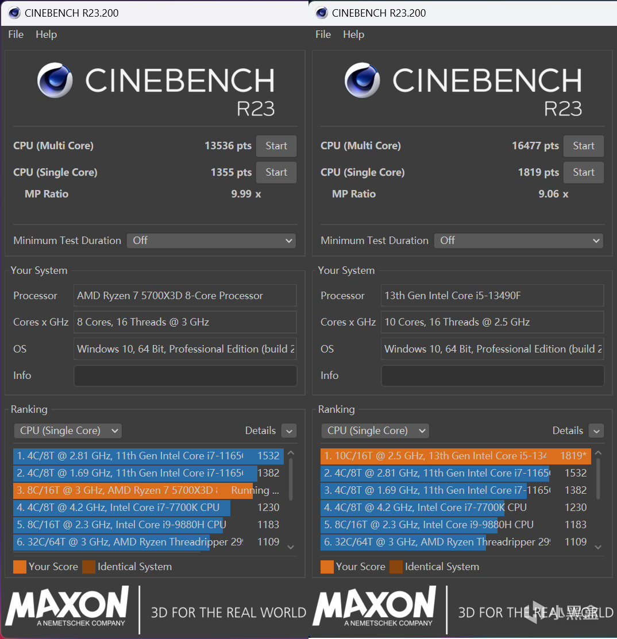617x639 pixels.
Task: Click the 1355 pts single core score
Action: 231,172
